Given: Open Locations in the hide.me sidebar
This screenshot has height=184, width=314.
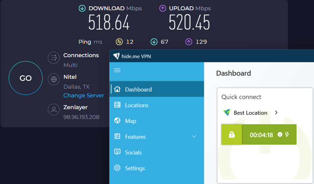Looking at the screenshot, I should pos(156,105).
